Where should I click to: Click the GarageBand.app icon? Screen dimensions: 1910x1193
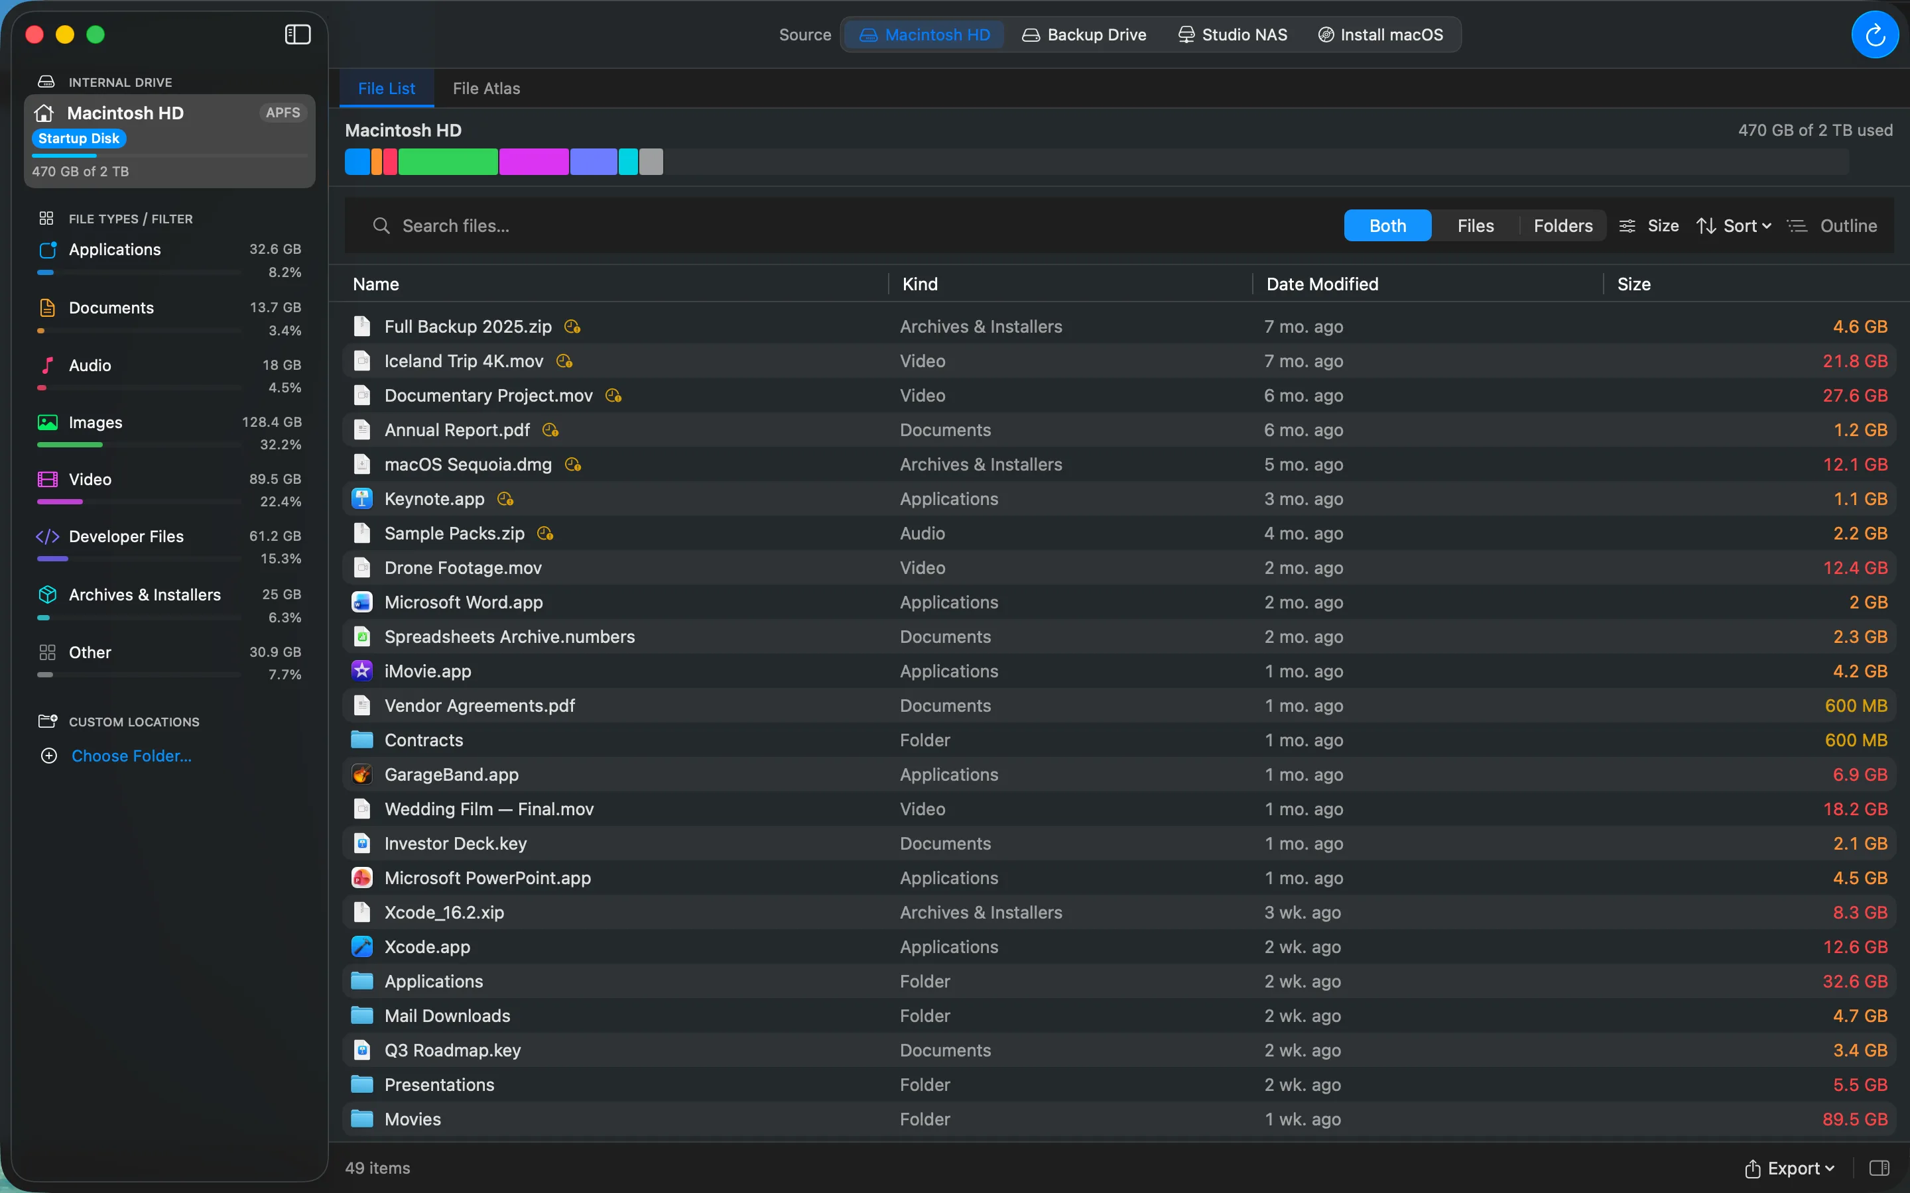361,774
